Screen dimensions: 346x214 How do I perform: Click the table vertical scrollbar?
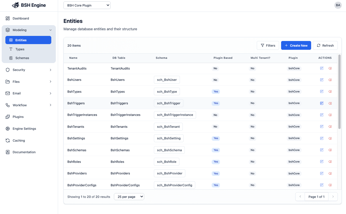click(x=339, y=92)
